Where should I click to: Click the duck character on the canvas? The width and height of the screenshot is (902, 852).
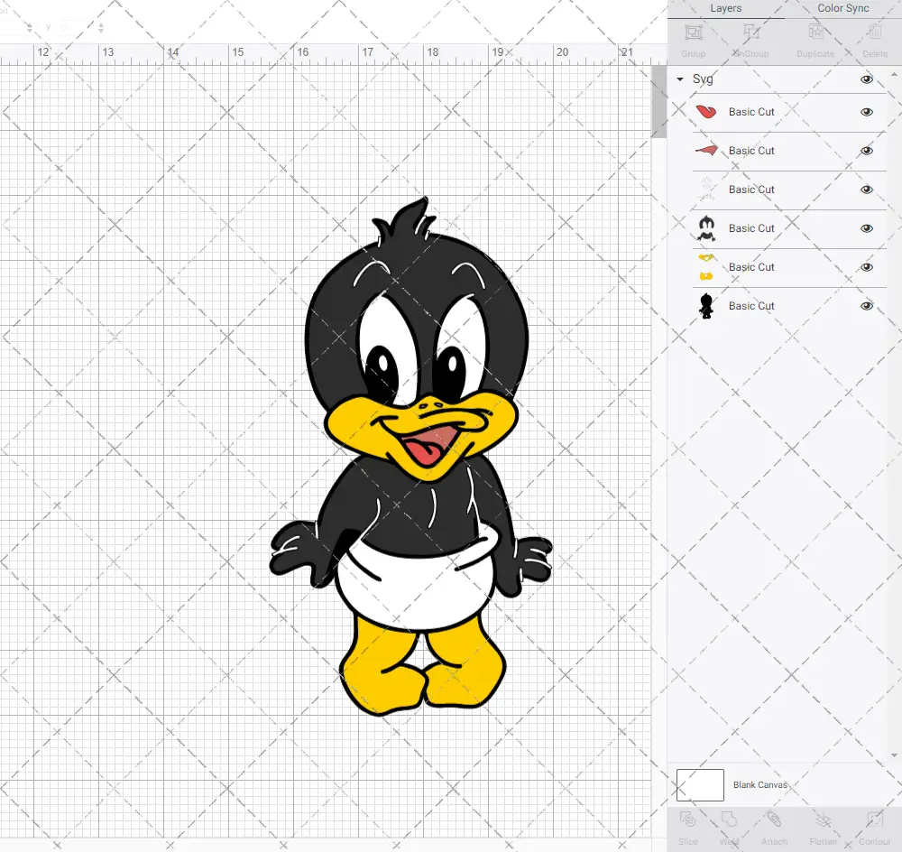[x=411, y=458]
